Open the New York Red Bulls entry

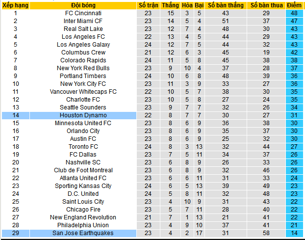click(83, 68)
